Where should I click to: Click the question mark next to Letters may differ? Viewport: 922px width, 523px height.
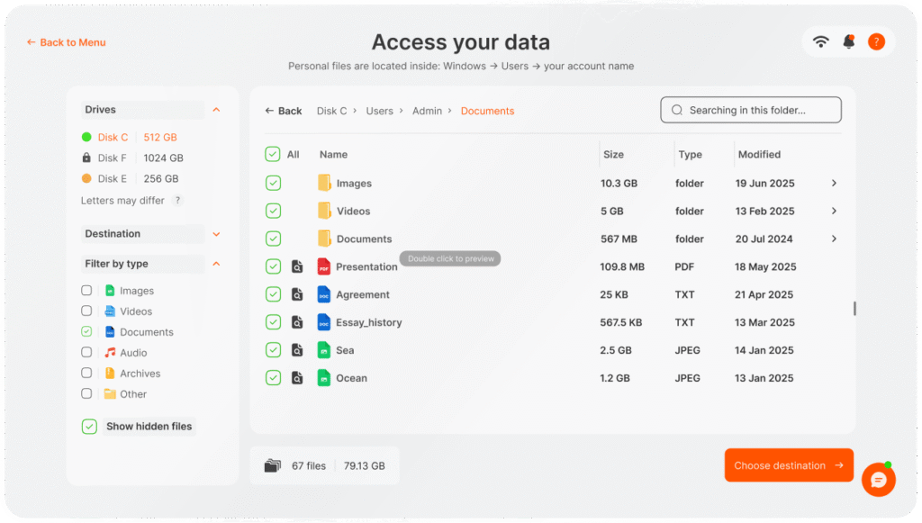coord(177,201)
